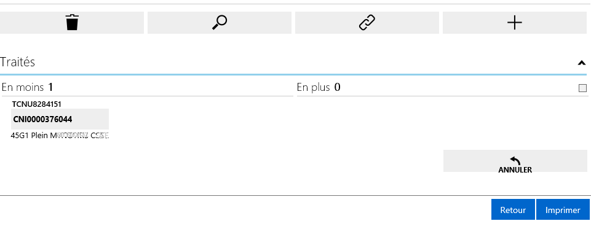Go back with the Retour button
Screen dimensions: 591x229
pos(513,210)
